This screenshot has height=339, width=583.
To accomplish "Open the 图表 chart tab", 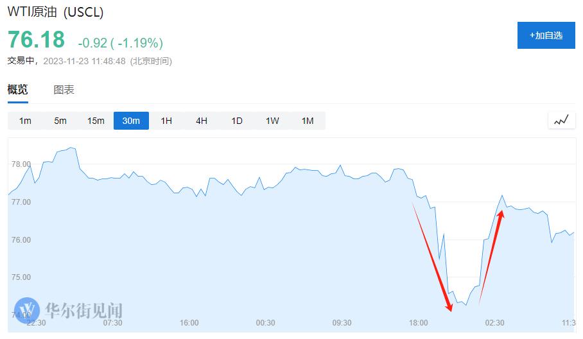I will pos(64,90).
